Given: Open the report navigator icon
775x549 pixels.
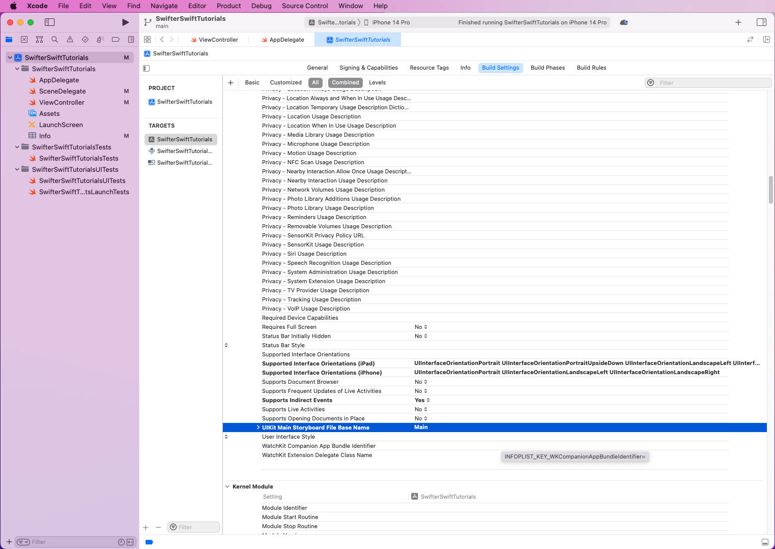Looking at the screenshot, I should (x=131, y=40).
